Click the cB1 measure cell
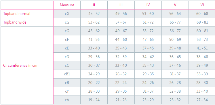This screenshot has height=105, width=215. click(x=67, y=74)
